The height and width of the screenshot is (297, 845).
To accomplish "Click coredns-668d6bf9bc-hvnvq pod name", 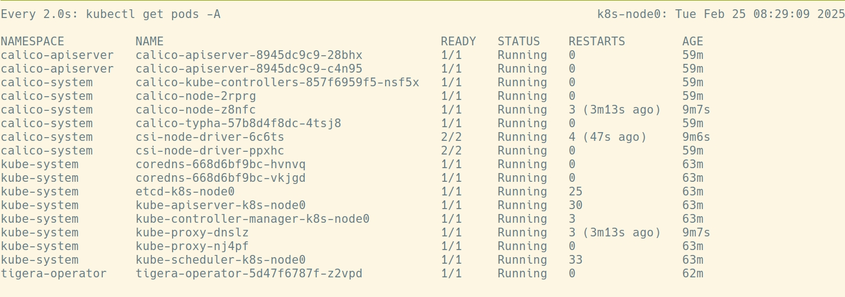I will (x=221, y=164).
